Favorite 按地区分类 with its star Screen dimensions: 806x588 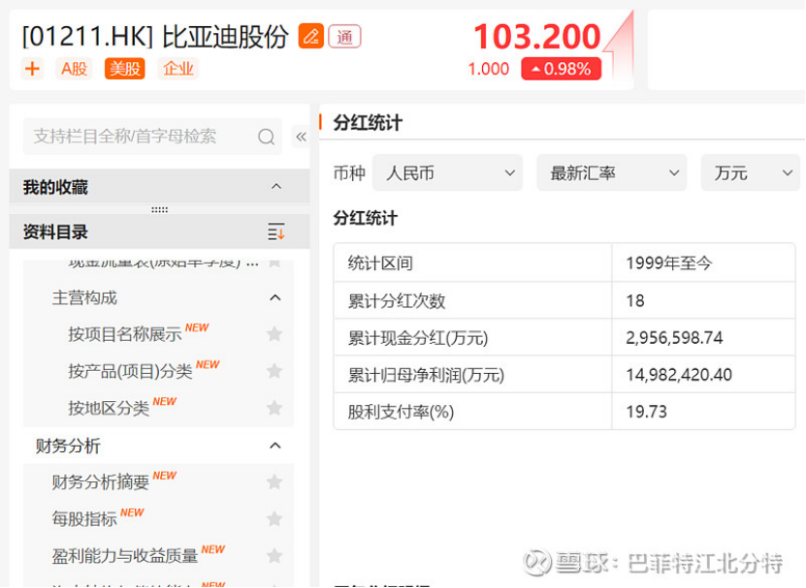[x=274, y=408]
